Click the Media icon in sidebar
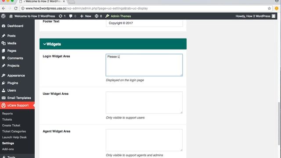The width and height of the screenshot is (281, 158). tap(4, 43)
